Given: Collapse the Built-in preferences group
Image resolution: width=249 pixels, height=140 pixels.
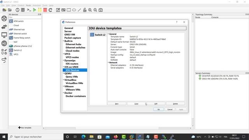Looking at the screenshot, I should pos(63,41).
